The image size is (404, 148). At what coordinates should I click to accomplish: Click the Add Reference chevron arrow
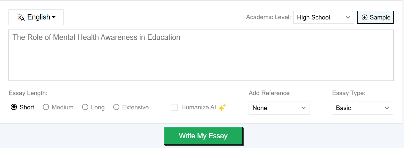(304, 108)
